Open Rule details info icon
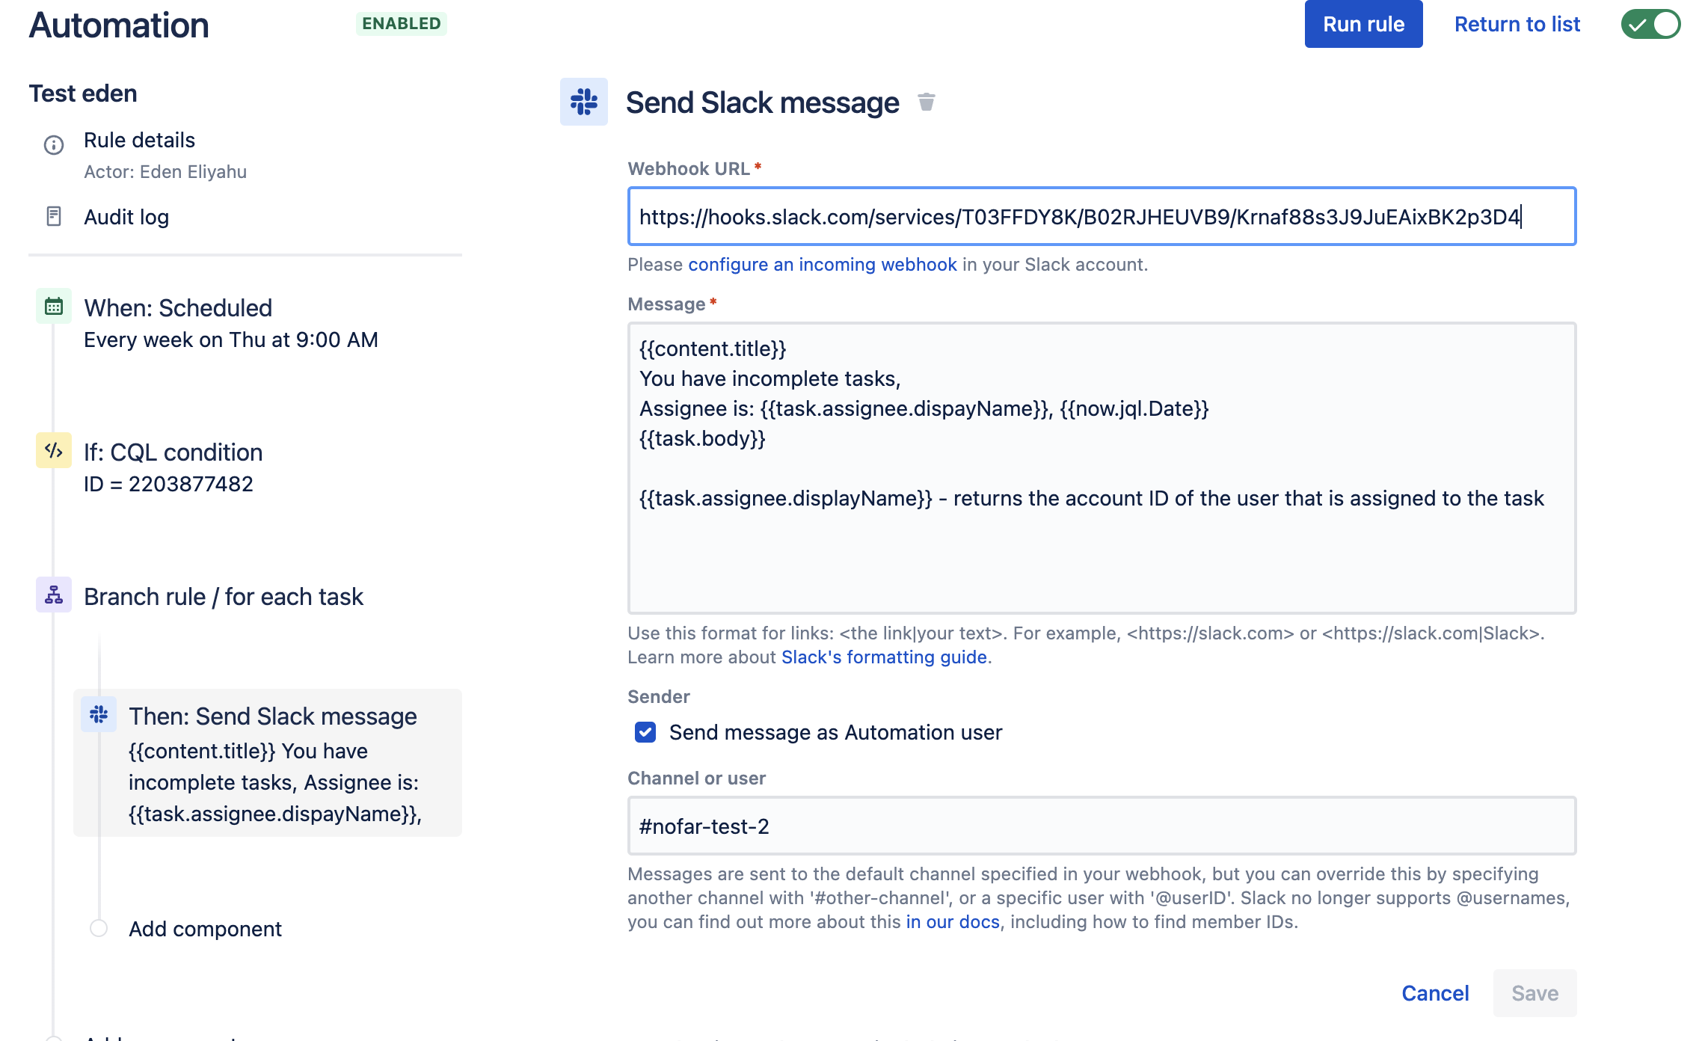The height and width of the screenshot is (1041, 1705). pos(54,144)
